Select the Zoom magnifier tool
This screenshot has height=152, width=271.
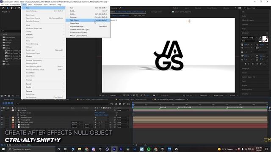coord(15,8)
